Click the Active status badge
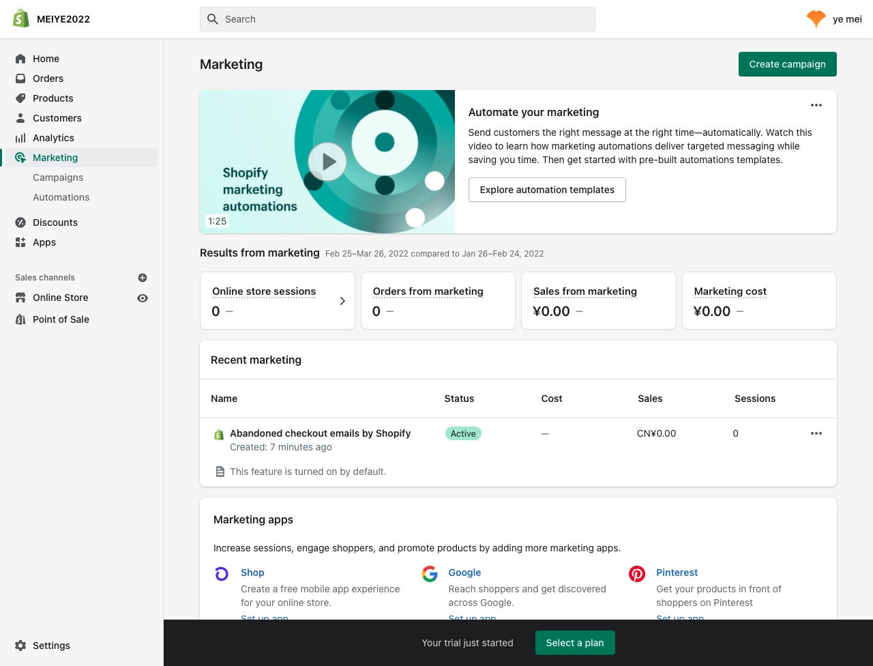Image resolution: width=873 pixels, height=666 pixels. coord(463,433)
